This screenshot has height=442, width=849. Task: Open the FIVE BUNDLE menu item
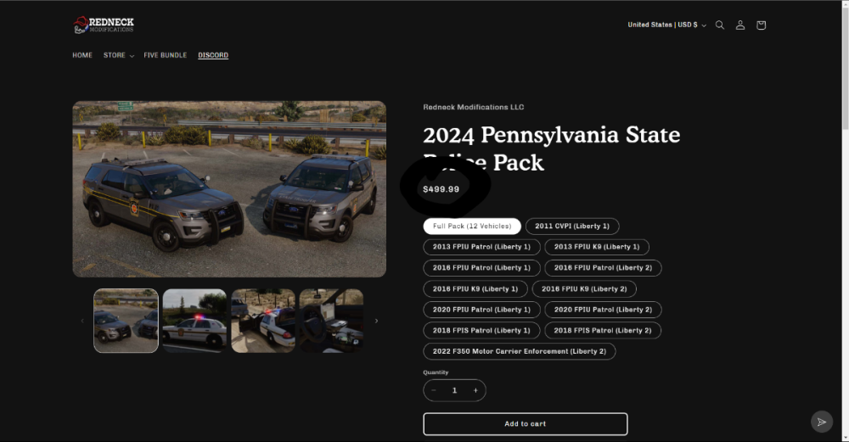tap(166, 55)
